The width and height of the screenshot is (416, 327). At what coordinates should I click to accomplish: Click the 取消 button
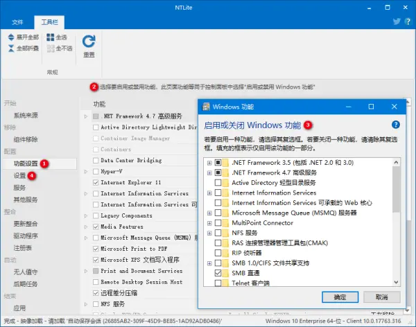[382, 297]
